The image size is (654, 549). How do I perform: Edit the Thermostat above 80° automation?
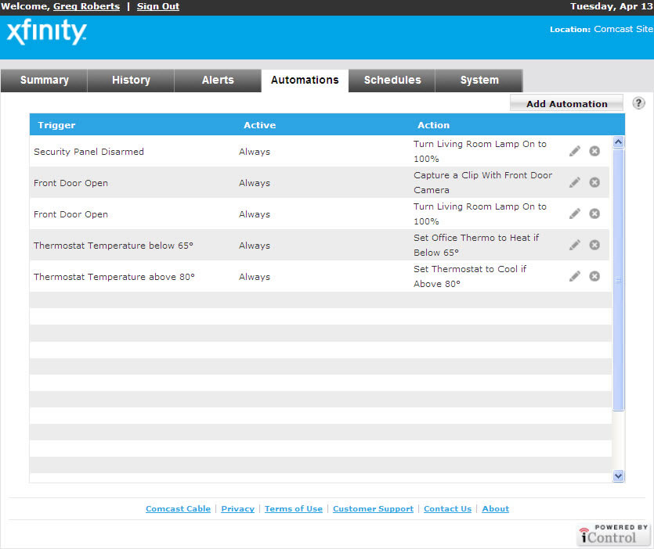[575, 276]
